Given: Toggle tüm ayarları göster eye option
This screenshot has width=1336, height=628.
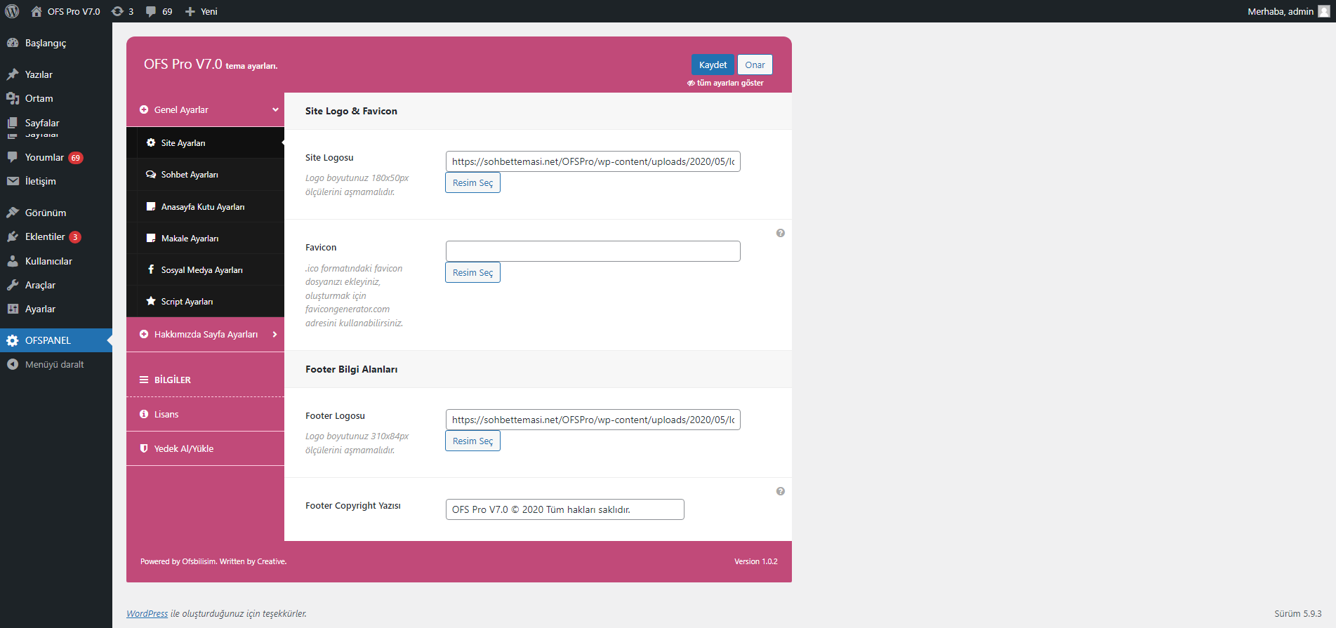Looking at the screenshot, I should pos(725,83).
